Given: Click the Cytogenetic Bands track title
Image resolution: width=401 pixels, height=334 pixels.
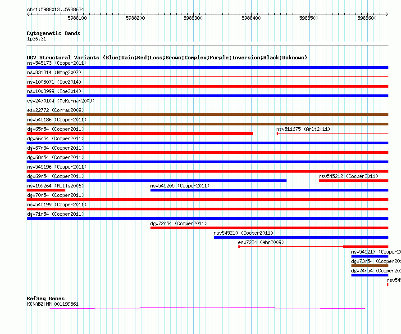Looking at the screenshot, I should (x=54, y=33).
